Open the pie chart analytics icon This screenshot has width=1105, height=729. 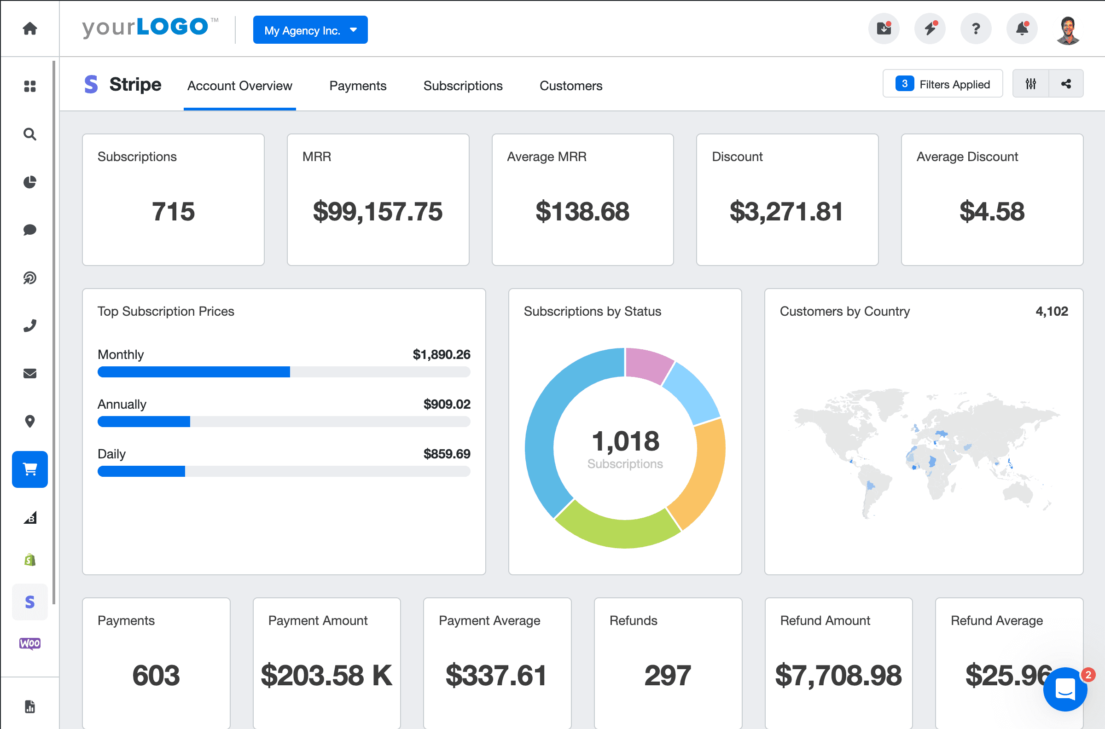pyautogui.click(x=30, y=182)
